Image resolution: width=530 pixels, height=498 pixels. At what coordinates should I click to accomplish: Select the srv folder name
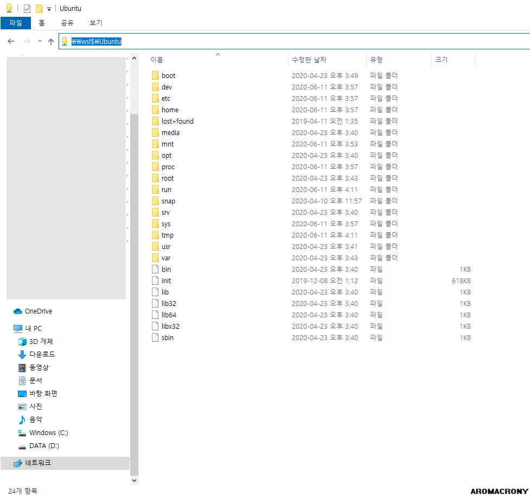[x=165, y=212]
